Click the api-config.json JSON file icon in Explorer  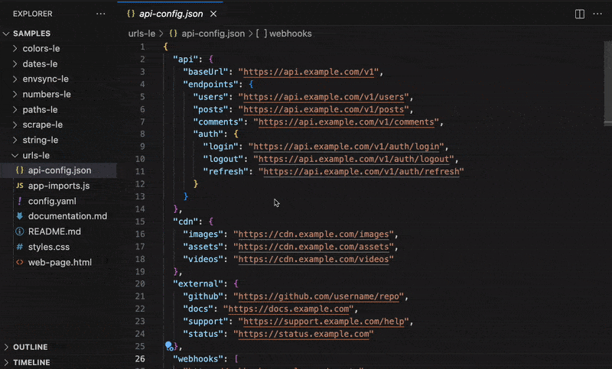[x=20, y=170]
